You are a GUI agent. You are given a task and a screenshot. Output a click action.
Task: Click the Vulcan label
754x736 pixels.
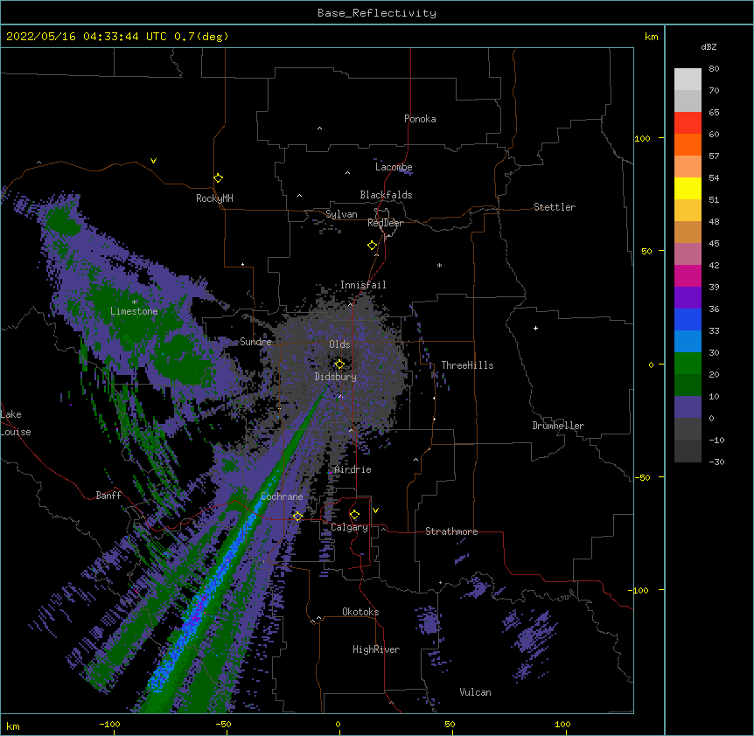click(x=475, y=692)
